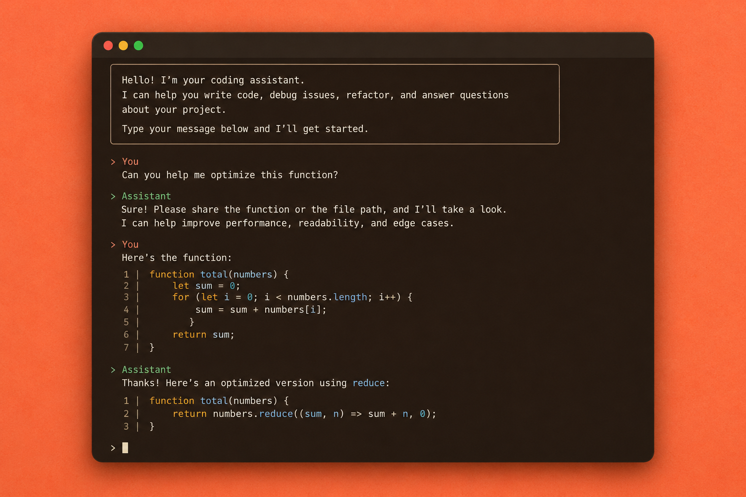Click the for loop code line

pyautogui.click(x=292, y=297)
